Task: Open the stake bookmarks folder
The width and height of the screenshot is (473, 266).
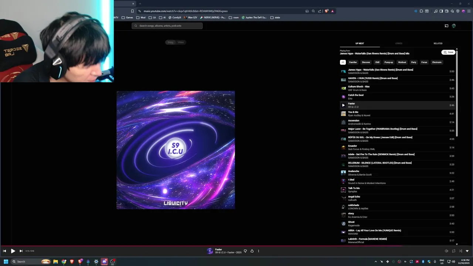Action: [x=275, y=17]
